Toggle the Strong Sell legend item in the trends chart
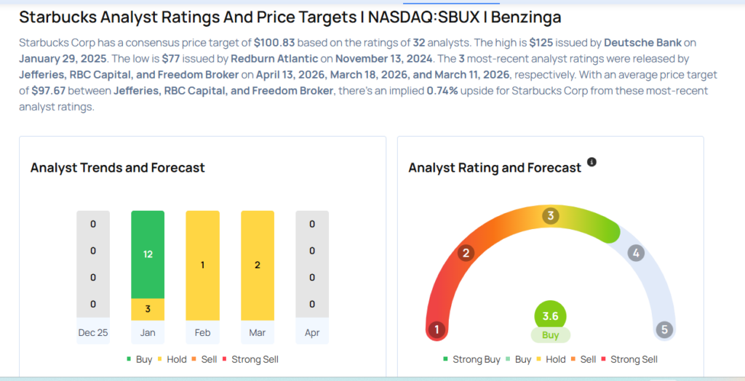 (x=250, y=359)
